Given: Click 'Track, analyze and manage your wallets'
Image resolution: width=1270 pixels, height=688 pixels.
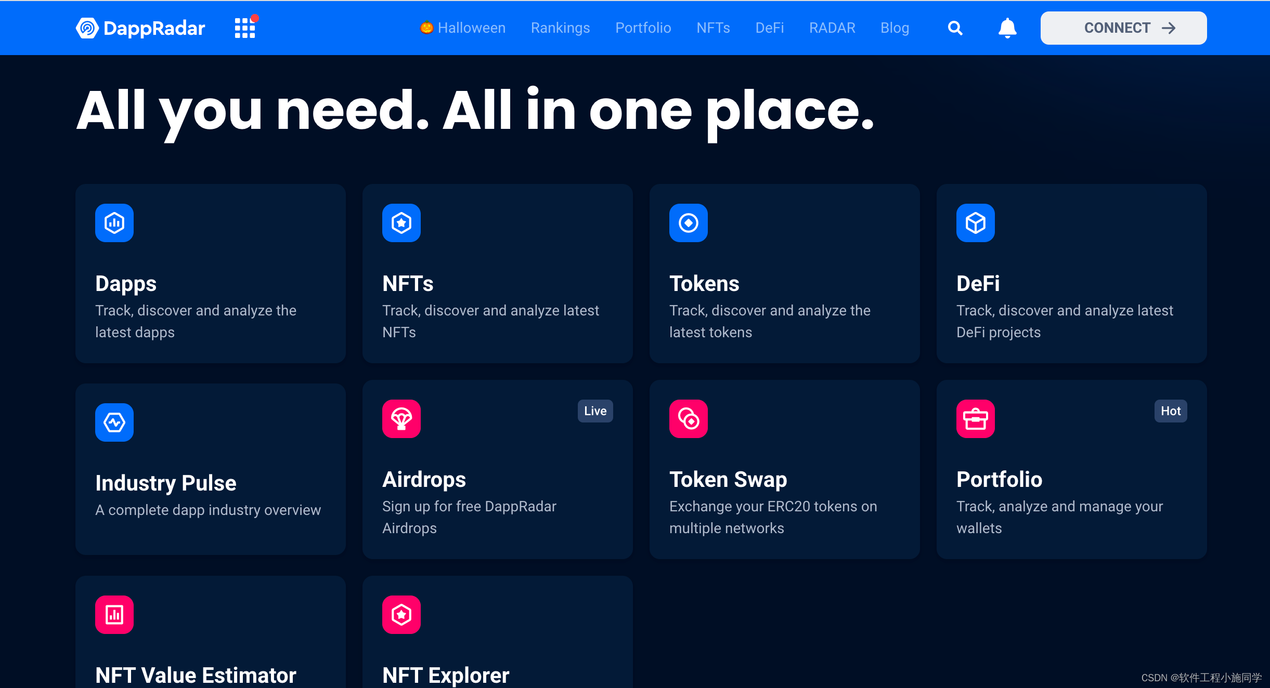Looking at the screenshot, I should click(1059, 517).
